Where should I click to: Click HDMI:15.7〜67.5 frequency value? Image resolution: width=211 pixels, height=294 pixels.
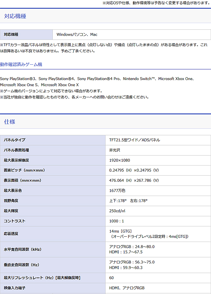click(x=126, y=252)
